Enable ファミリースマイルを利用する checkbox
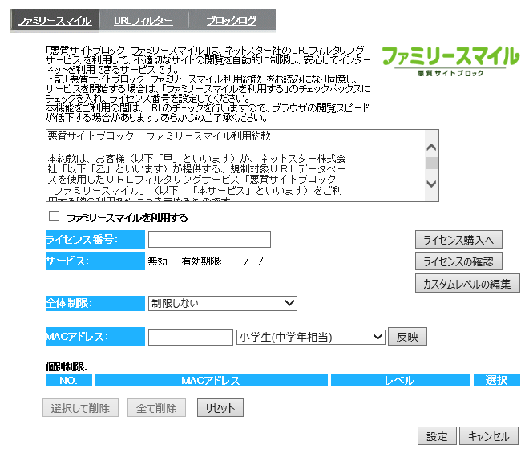Image resolution: width=525 pixels, height=453 pixels. (54, 216)
